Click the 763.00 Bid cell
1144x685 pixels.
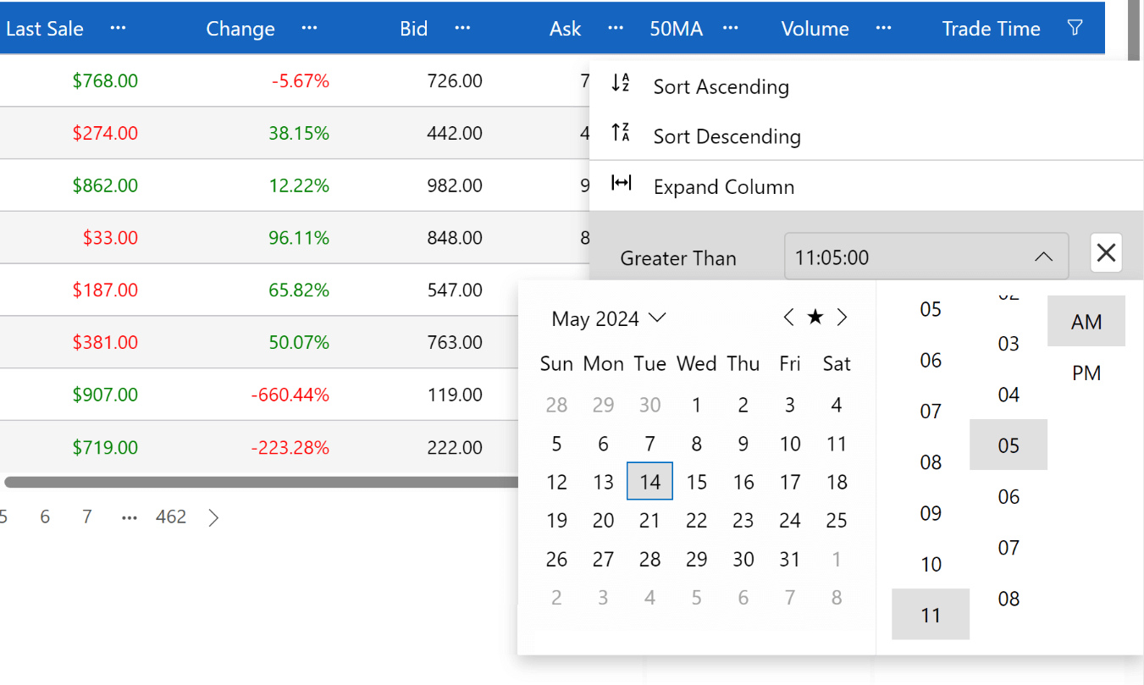pyautogui.click(x=455, y=342)
